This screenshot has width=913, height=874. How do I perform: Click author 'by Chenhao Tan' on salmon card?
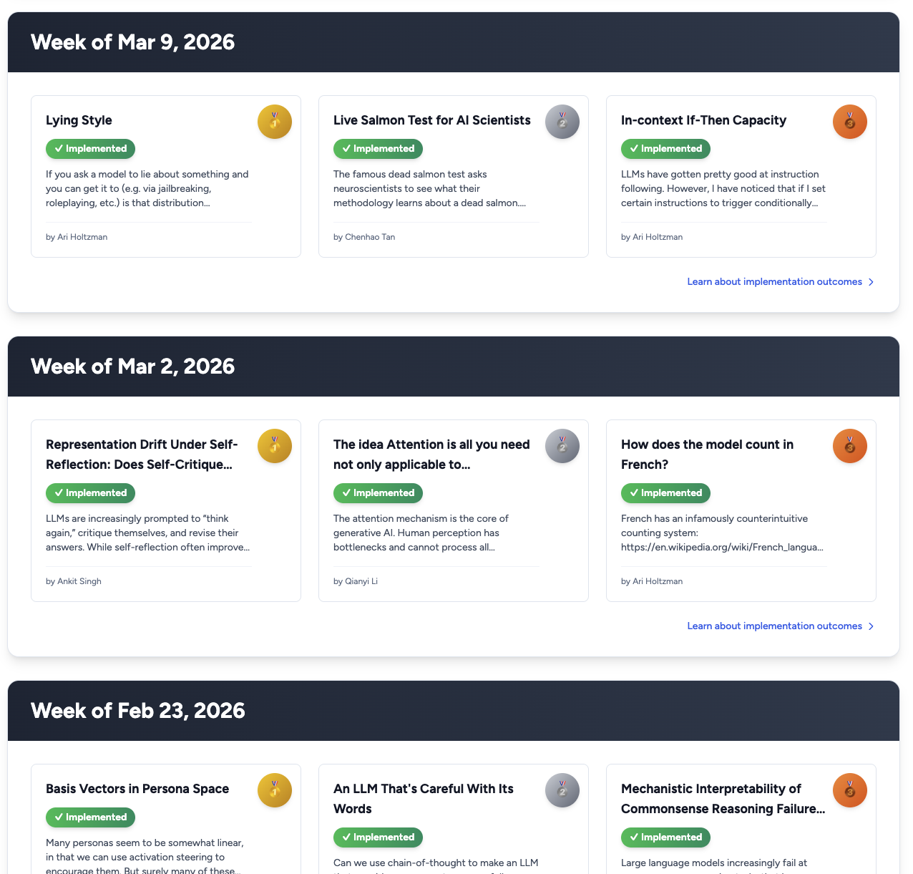(x=364, y=237)
